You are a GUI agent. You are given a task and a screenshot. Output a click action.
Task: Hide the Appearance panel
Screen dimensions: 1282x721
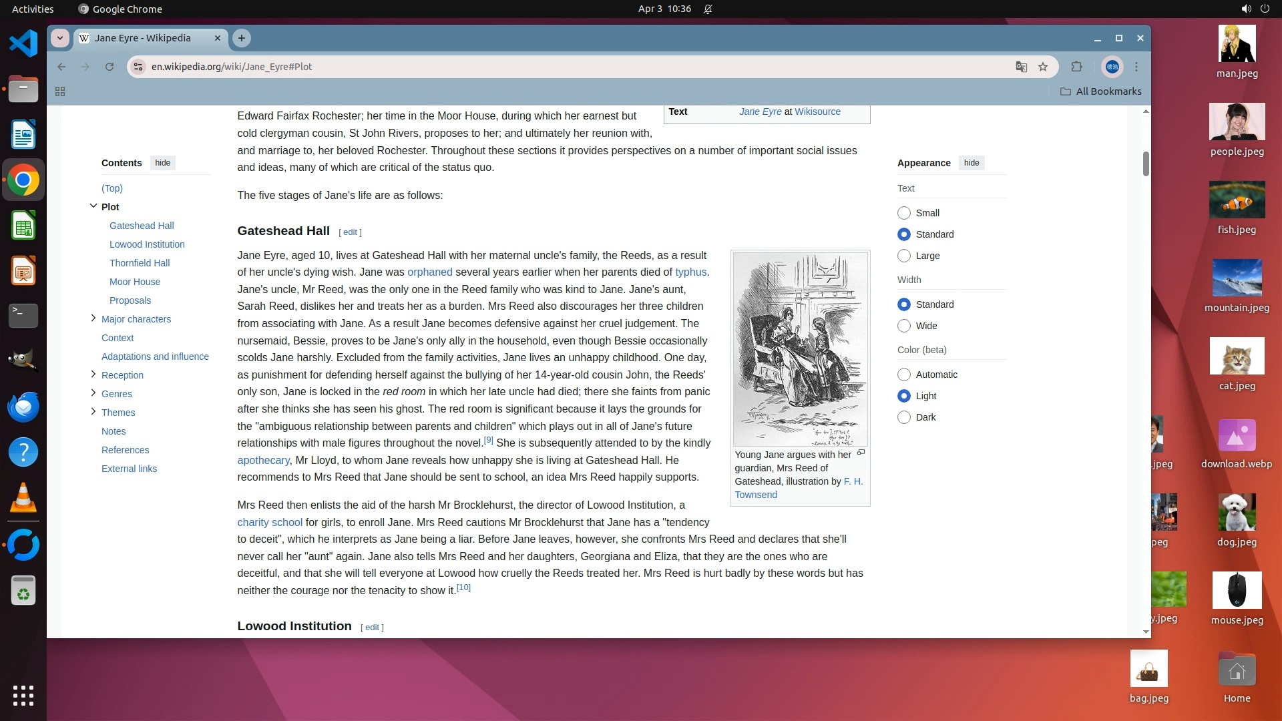pos(972,163)
